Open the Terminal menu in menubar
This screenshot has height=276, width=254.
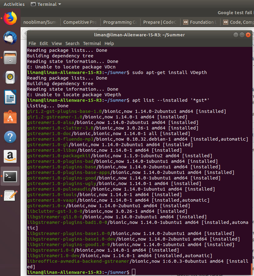pos(92,43)
